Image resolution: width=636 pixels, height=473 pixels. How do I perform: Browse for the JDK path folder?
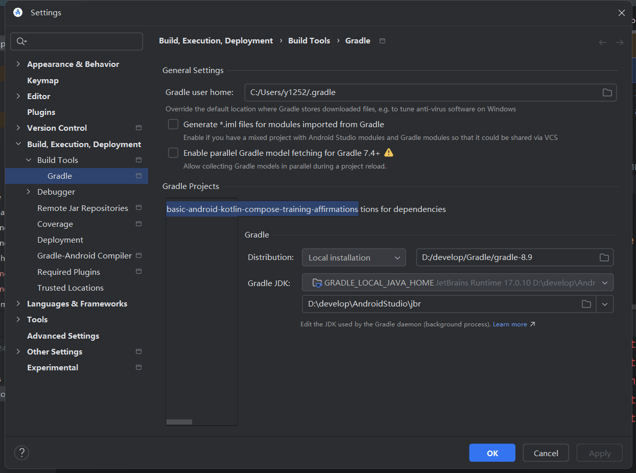(x=586, y=304)
